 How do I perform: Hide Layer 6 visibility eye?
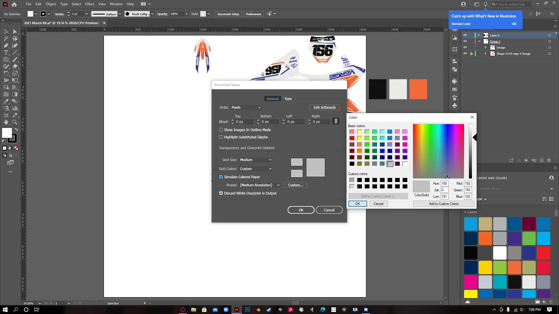point(465,35)
